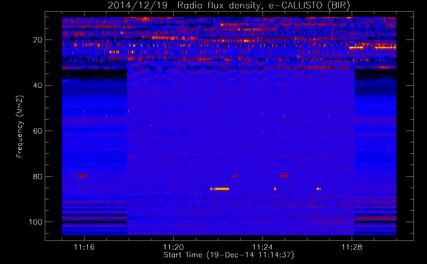Click the 40 MHz frequency tick label
427x264 pixels.
[x=38, y=86]
